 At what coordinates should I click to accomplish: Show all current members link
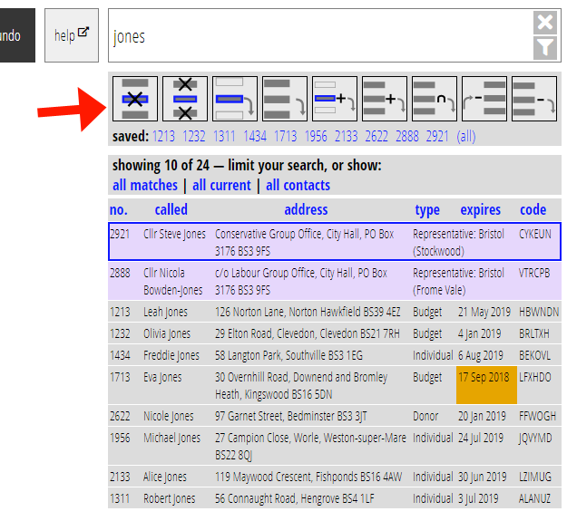221,185
